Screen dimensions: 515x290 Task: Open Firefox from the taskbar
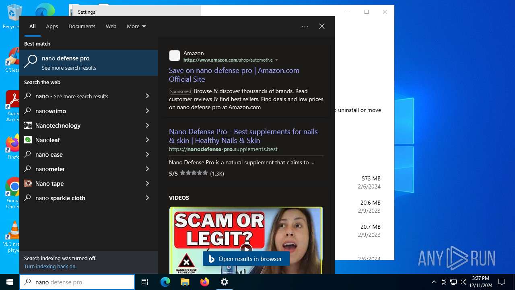tap(205, 282)
